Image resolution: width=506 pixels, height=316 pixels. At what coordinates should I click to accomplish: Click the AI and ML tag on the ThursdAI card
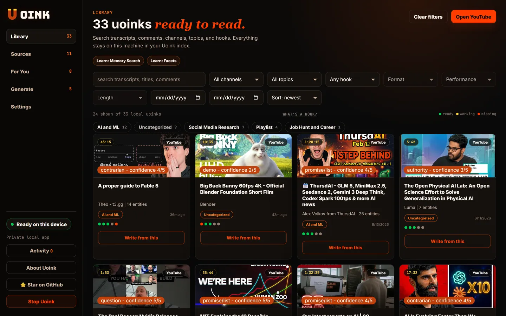coord(314,224)
